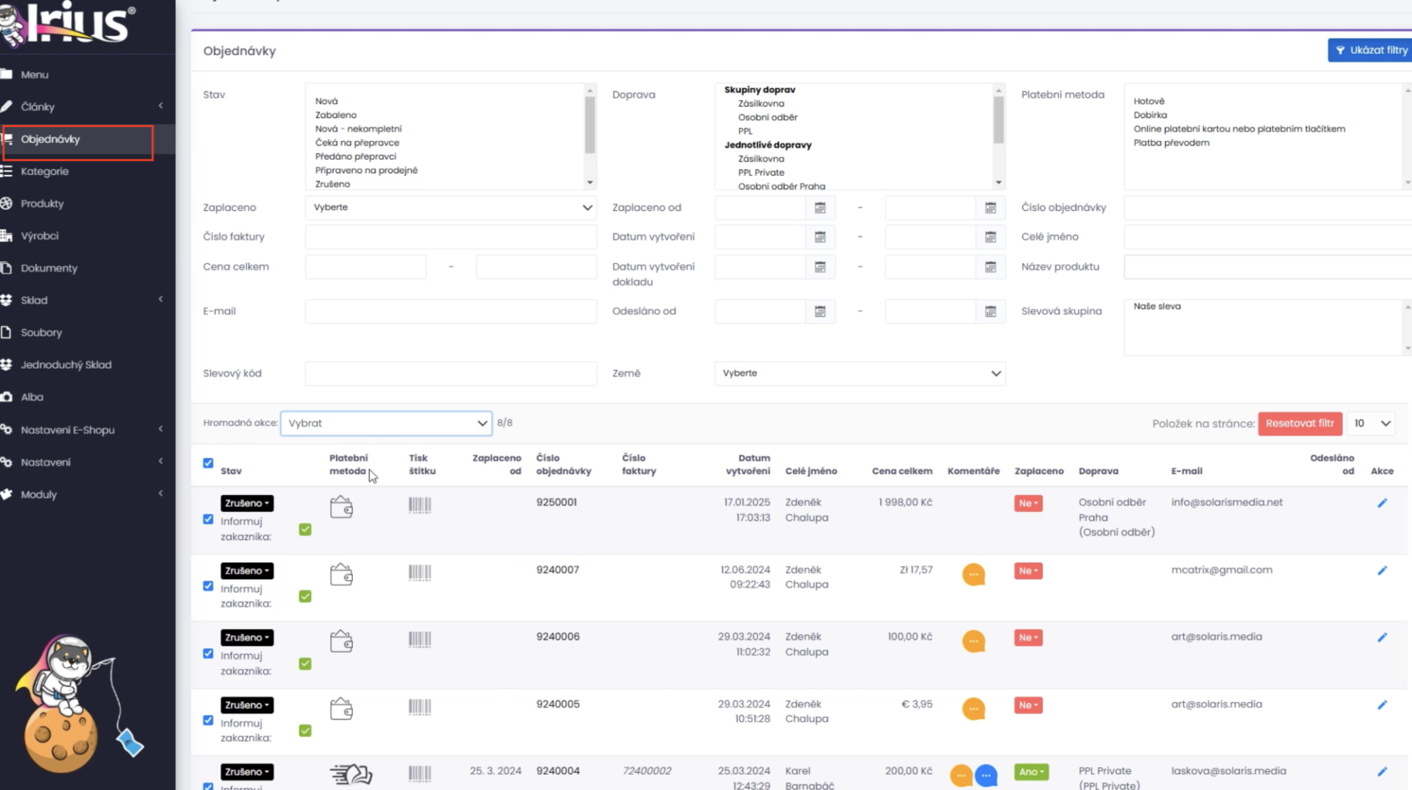Viewport: 1412px width, 790px height.
Task: Open orange comment bubble for order 9240006
Action: 973,641
